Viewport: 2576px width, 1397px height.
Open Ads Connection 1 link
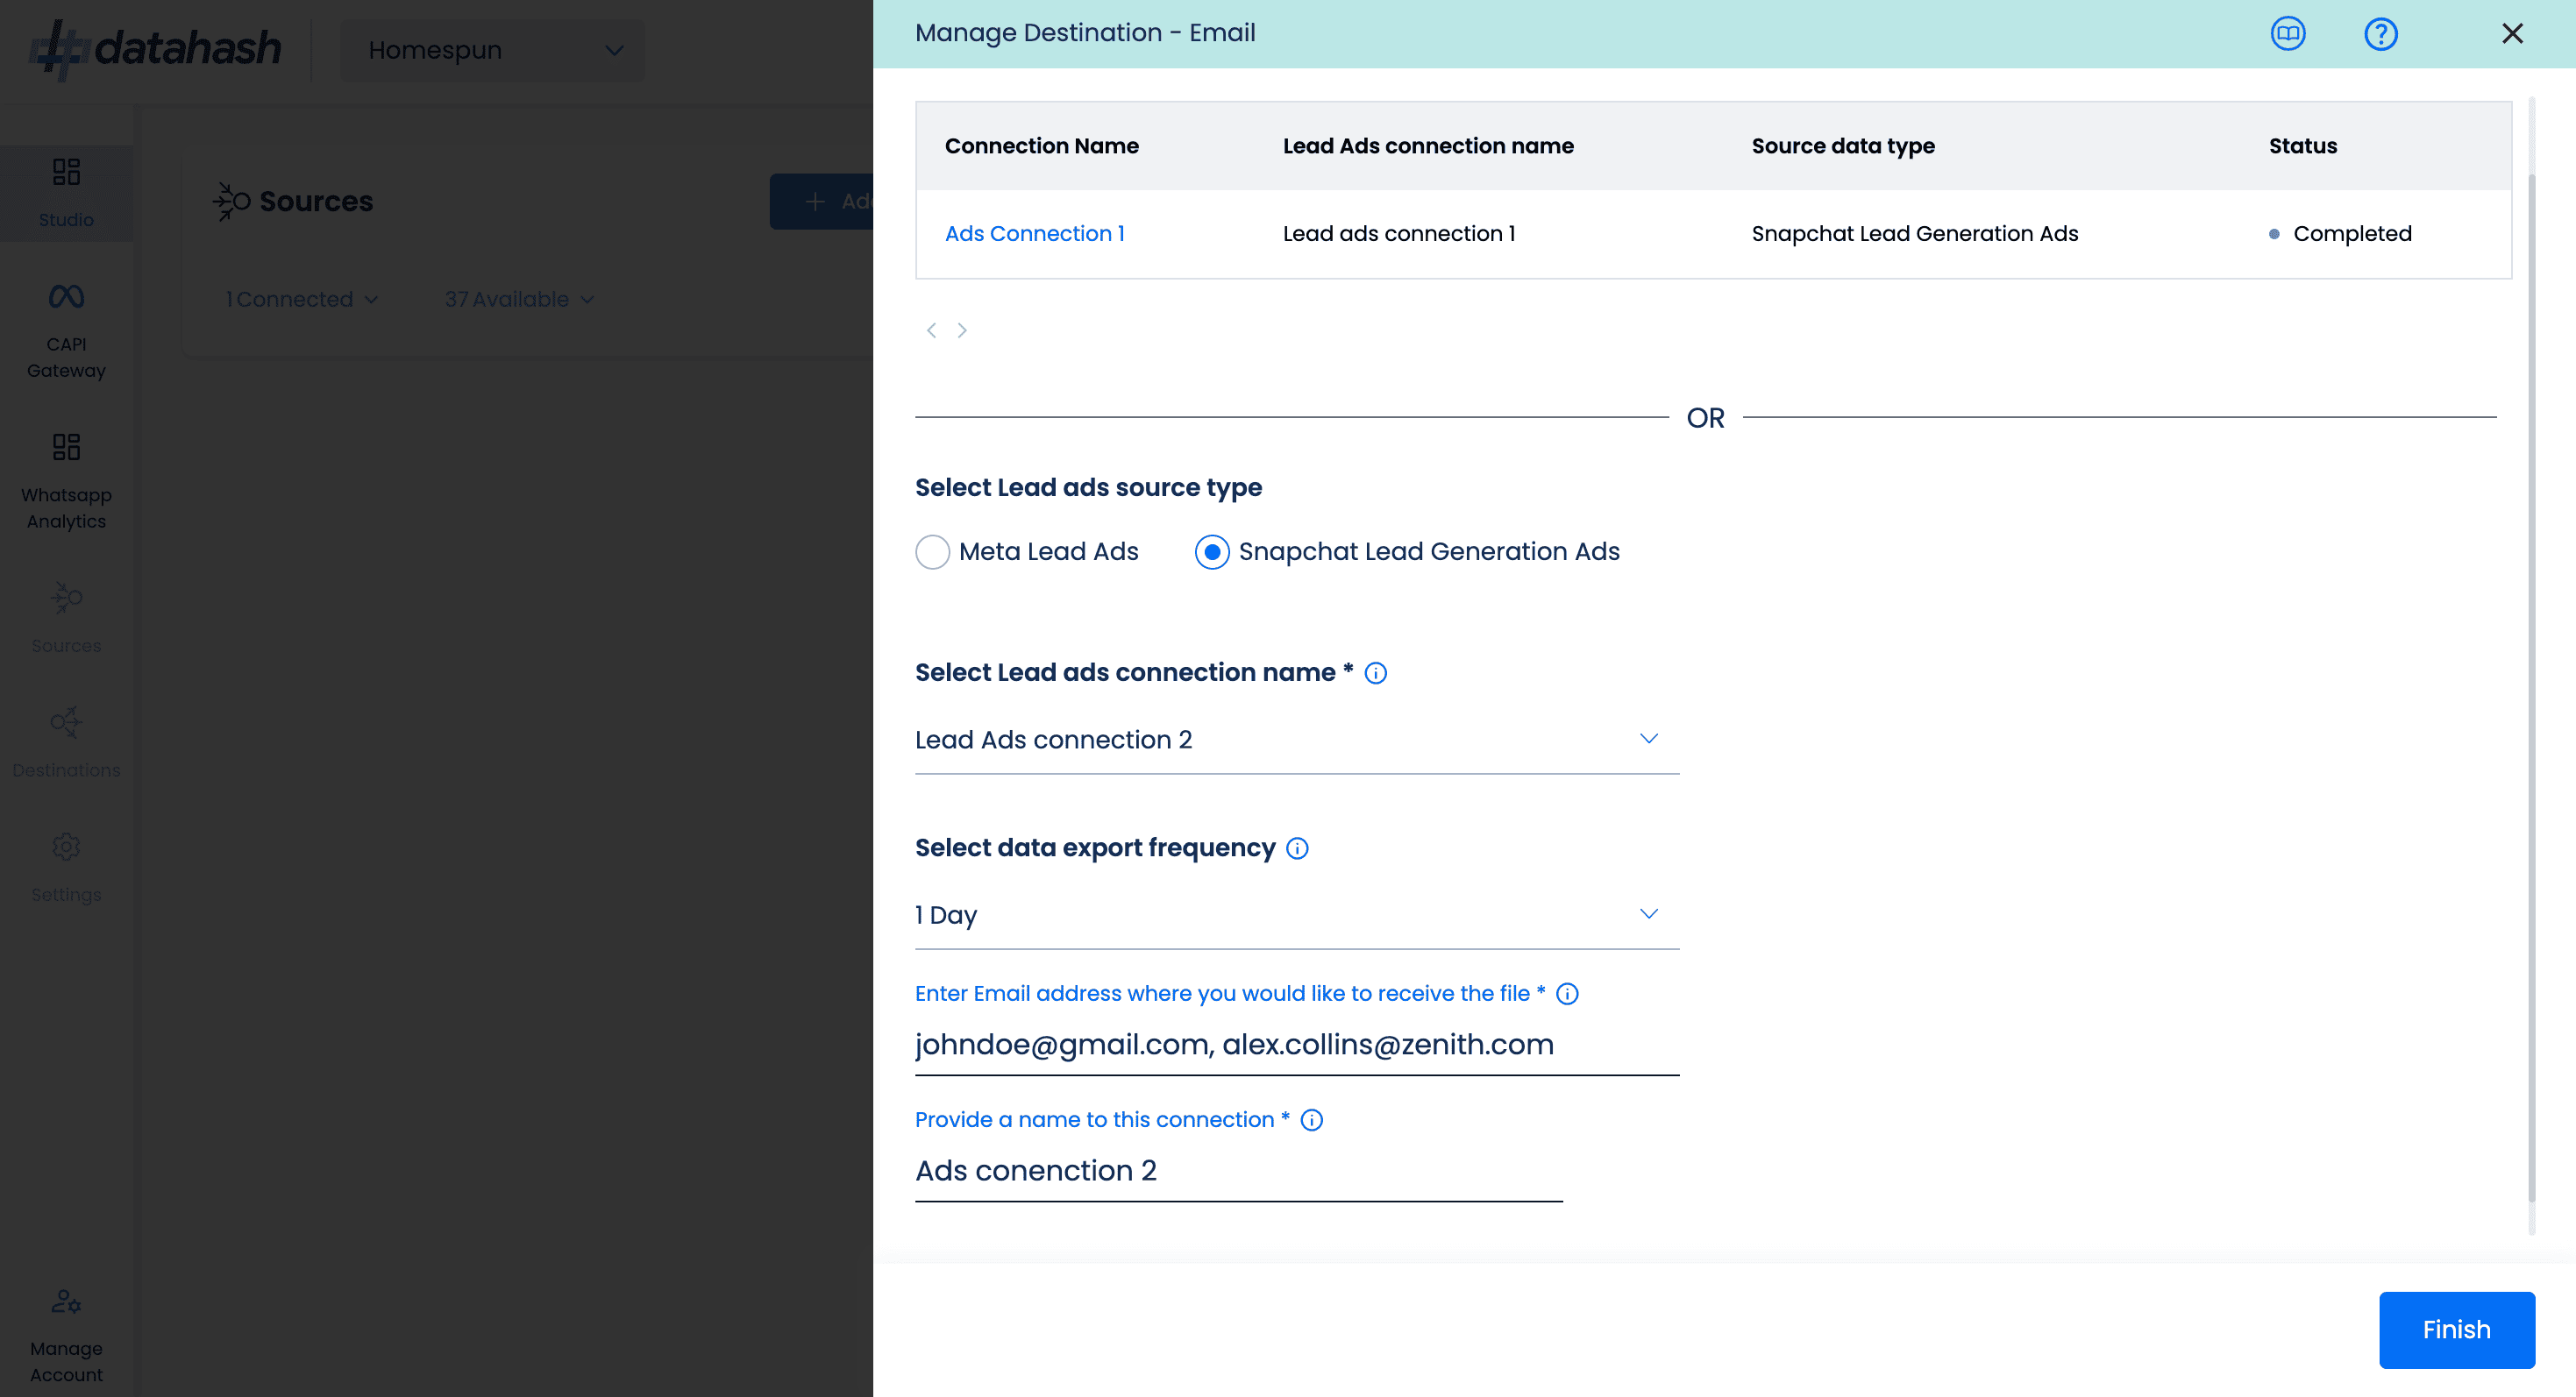click(x=1035, y=233)
